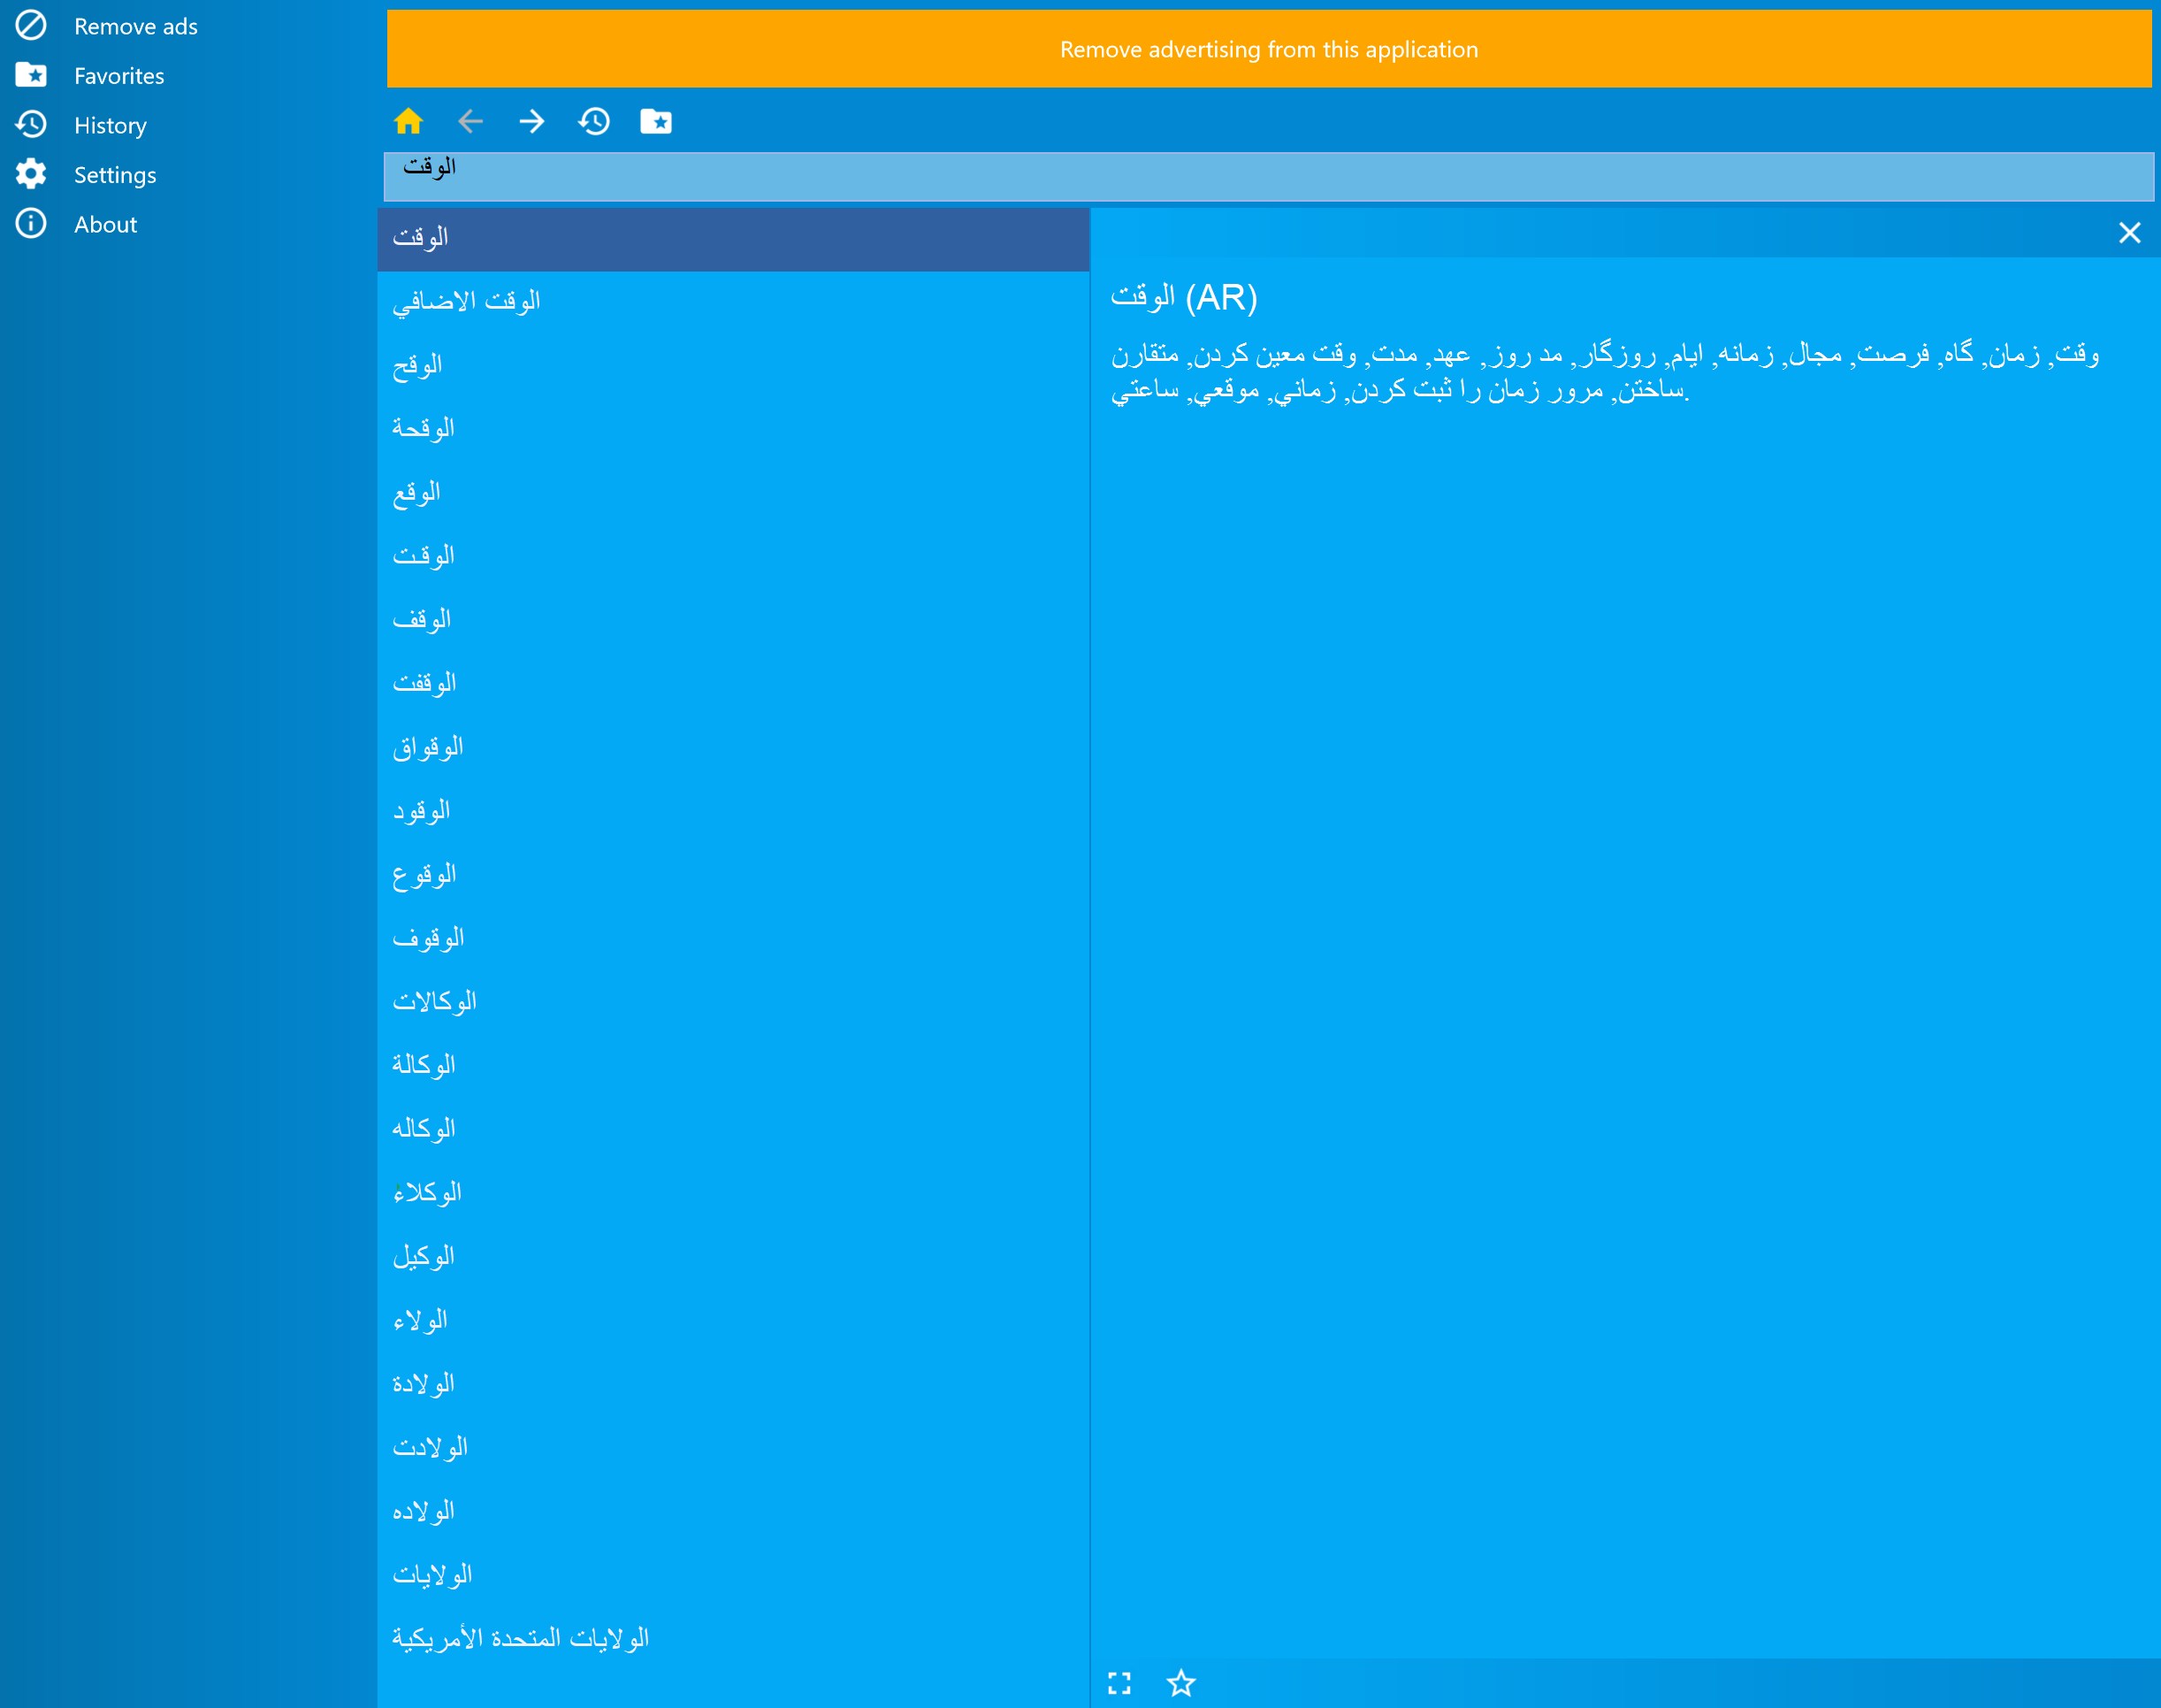This screenshot has height=1708, width=2161.
Task: Expand definition to fullscreen icon
Action: [x=1119, y=1683]
